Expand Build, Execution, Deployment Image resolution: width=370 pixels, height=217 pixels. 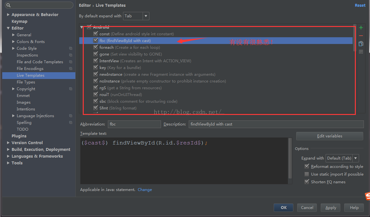click(x=8, y=150)
